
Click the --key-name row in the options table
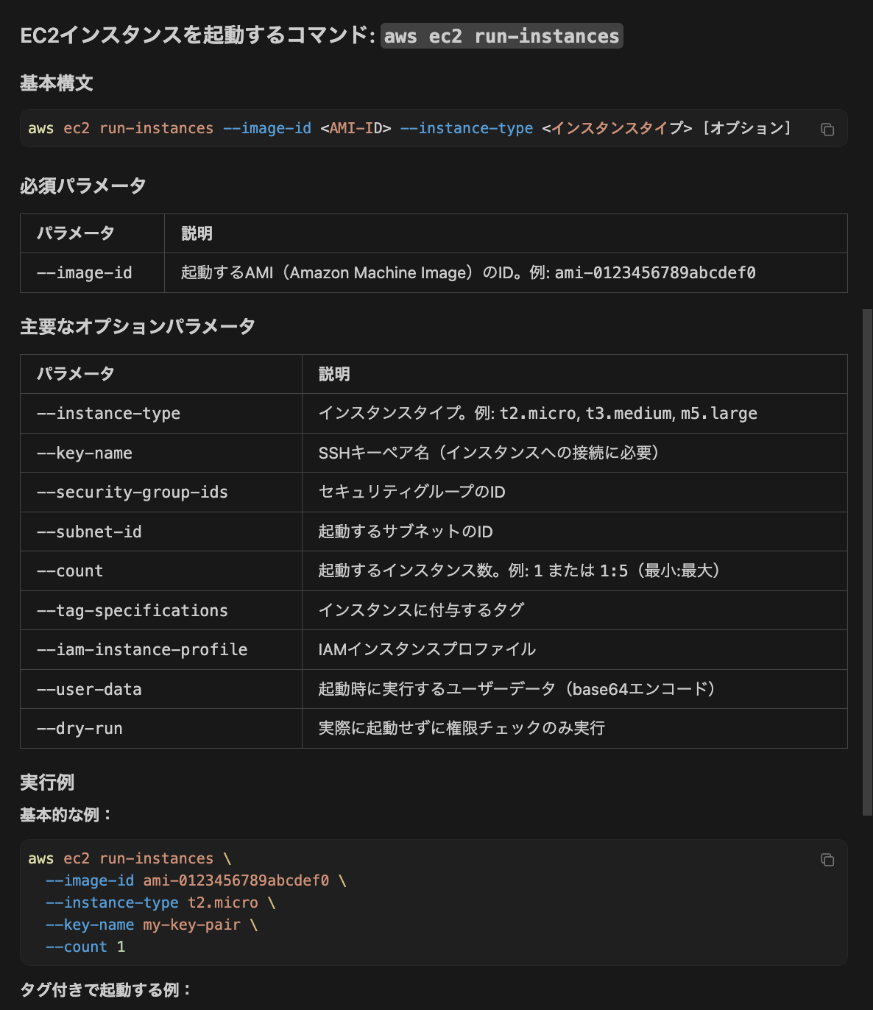[84, 453]
